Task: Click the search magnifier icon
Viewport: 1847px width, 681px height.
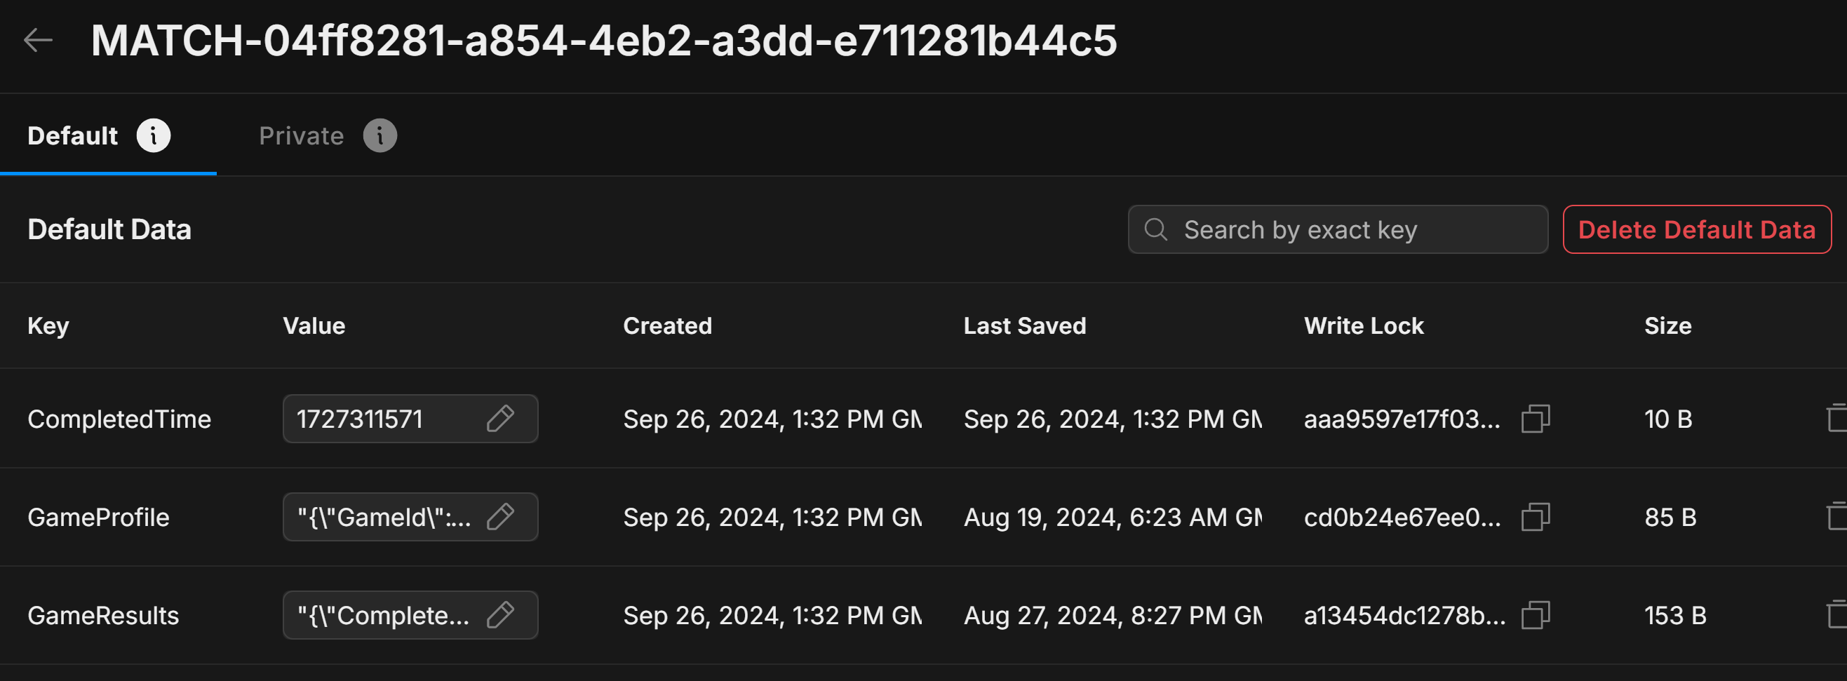Action: point(1156,229)
